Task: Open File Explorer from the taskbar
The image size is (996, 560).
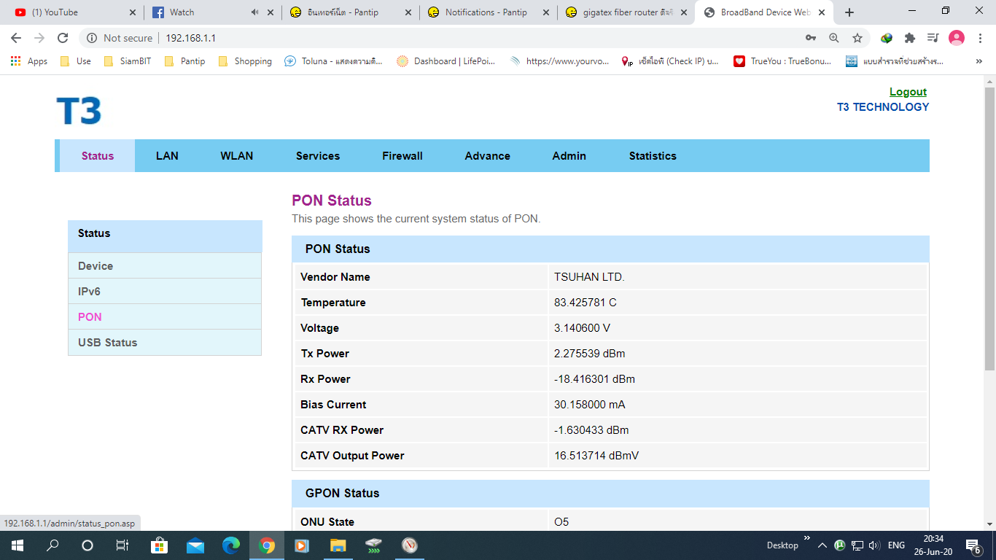Action: click(338, 545)
